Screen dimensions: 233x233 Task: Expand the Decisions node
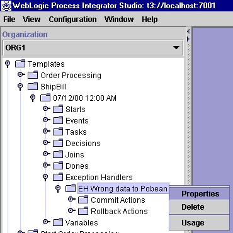[46, 142]
